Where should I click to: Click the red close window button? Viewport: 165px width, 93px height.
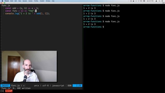(1, 3)
